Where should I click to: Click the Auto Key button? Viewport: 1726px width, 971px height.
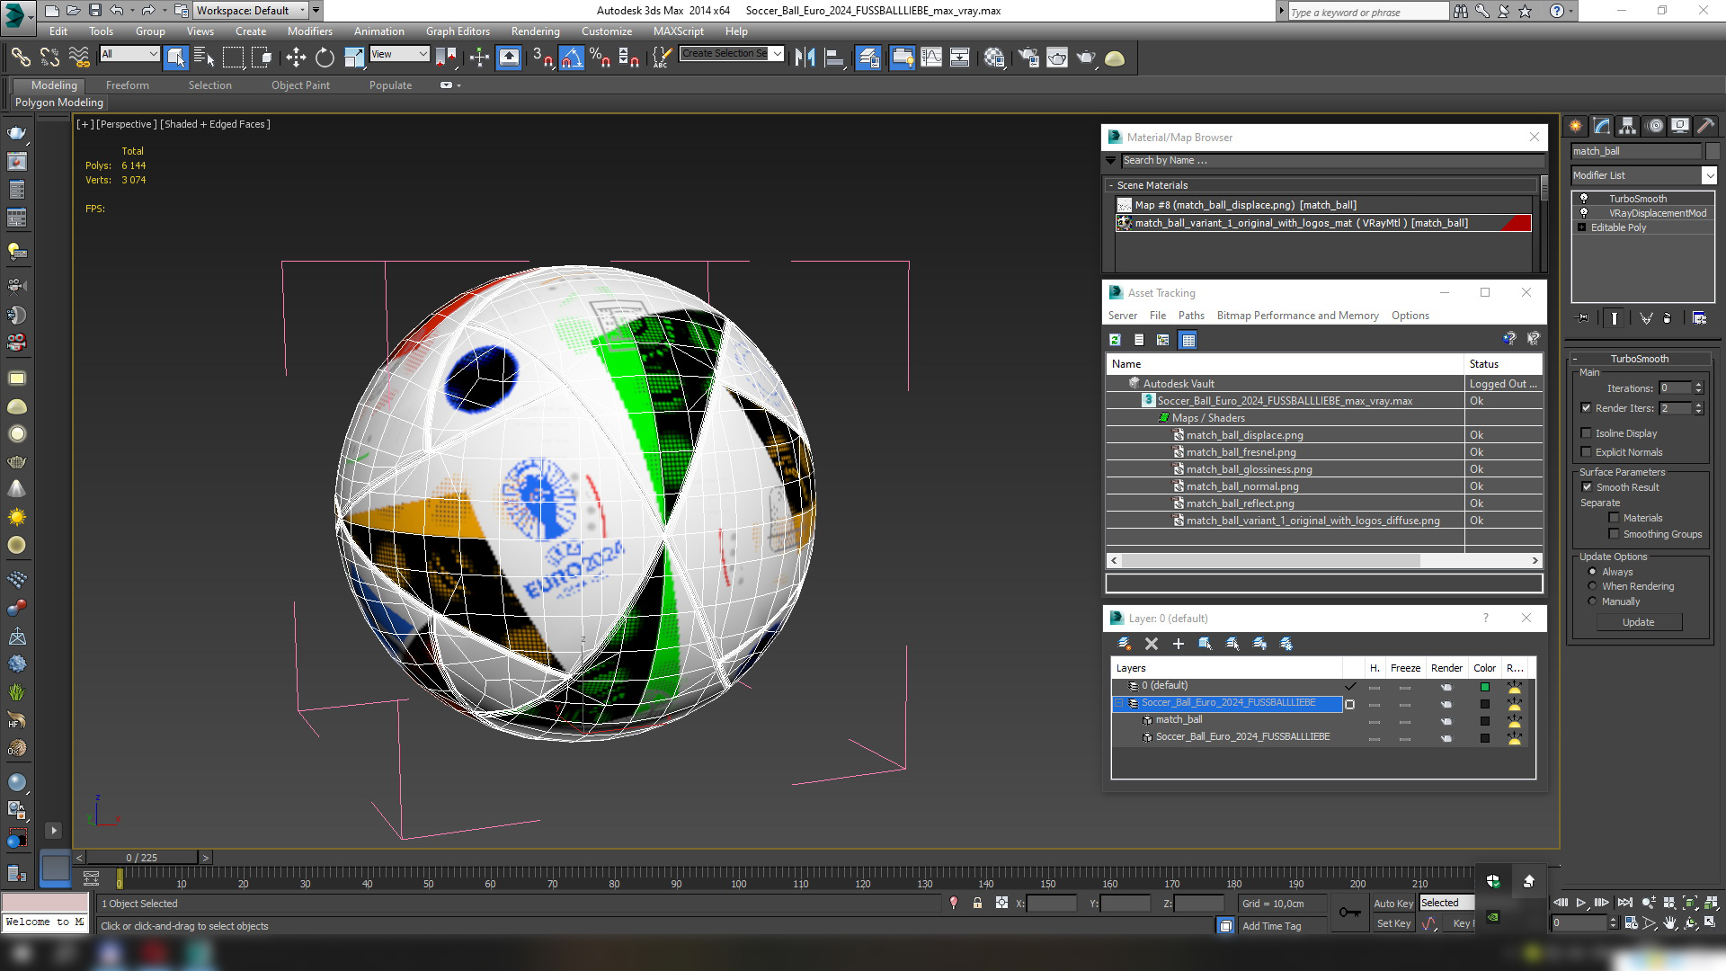coord(1392,904)
